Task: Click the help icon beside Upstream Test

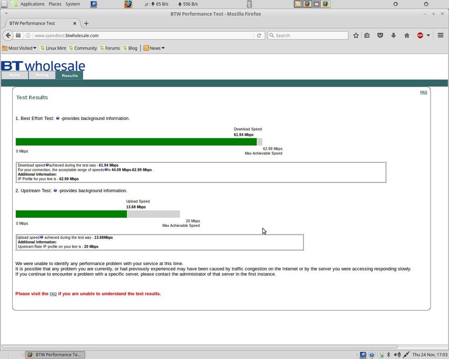Action: (x=55, y=191)
